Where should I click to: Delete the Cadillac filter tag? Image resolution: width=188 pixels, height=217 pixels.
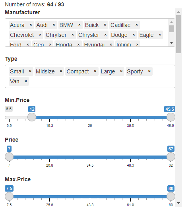click(x=137, y=25)
